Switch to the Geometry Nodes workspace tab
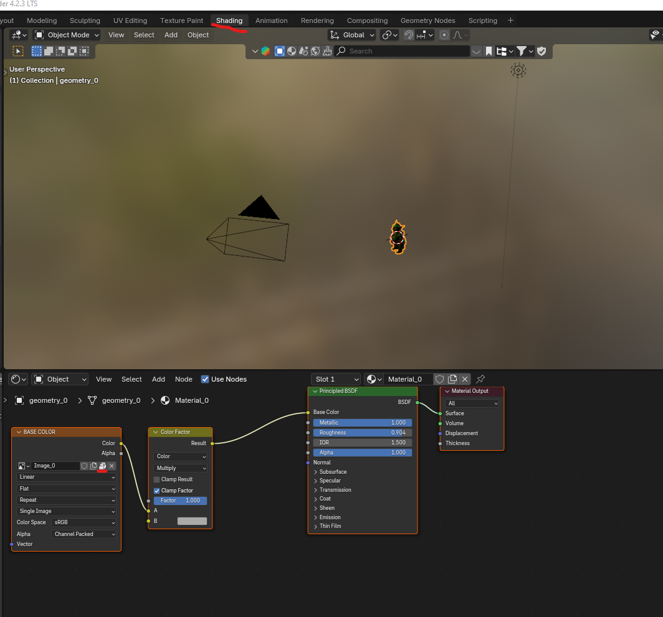Viewport: 663px width, 617px height. [427, 21]
